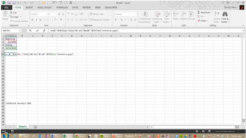This screenshot has width=246, height=138.
Task: Toggle Align Left for the cell
Action: tap(68, 20)
